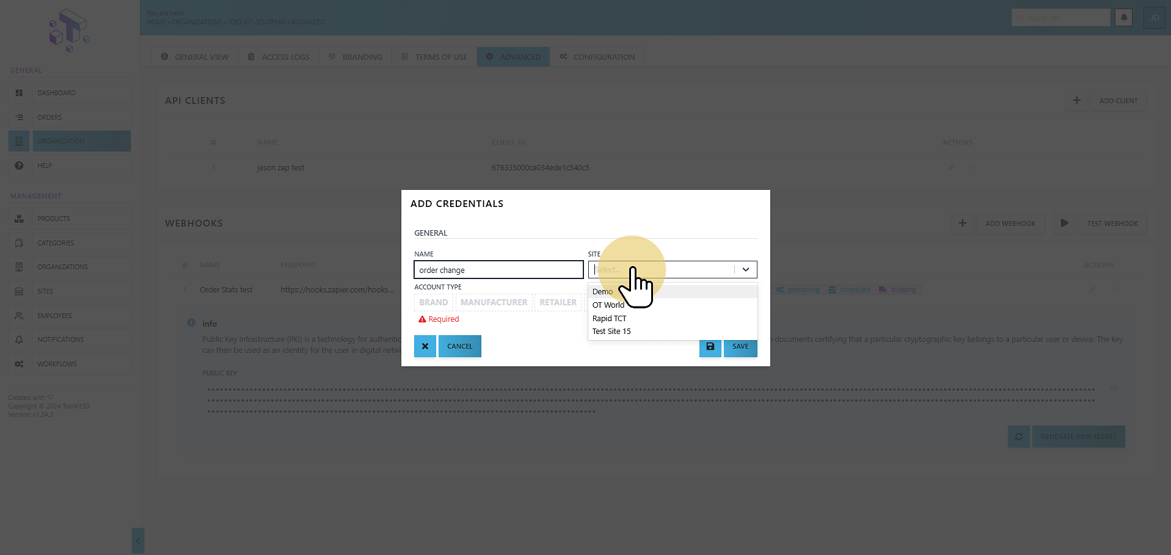Reveal public key with eye icon
The image size is (1171, 555).
click(x=1114, y=389)
